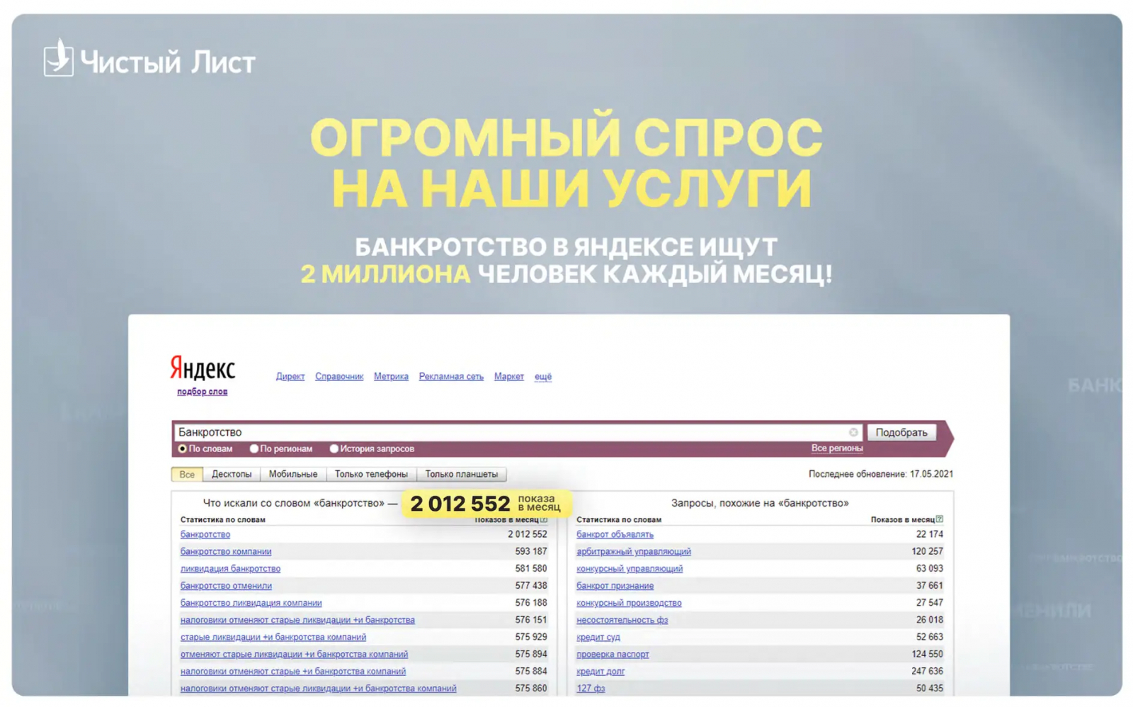
Task: Click the 124 550 impressions value
Action: [x=928, y=654]
